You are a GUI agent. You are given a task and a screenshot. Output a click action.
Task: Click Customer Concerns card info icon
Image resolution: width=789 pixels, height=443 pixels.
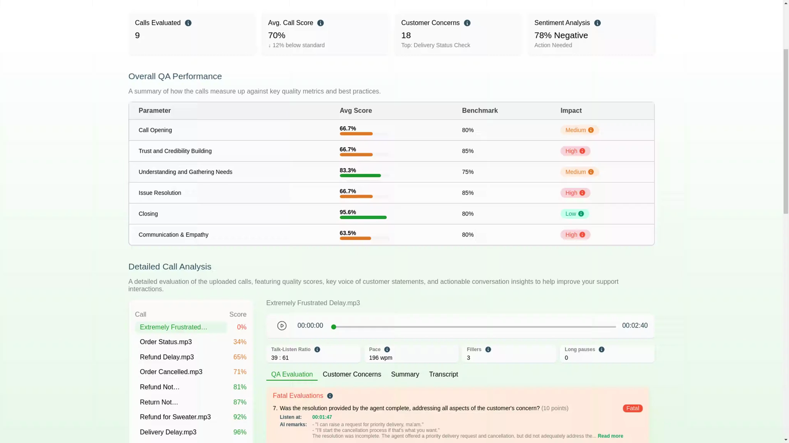(467, 23)
